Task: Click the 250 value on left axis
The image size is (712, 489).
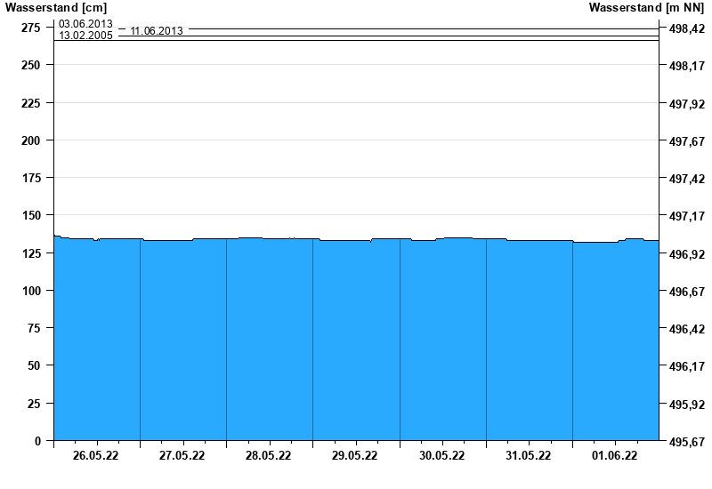Action: 29,66
